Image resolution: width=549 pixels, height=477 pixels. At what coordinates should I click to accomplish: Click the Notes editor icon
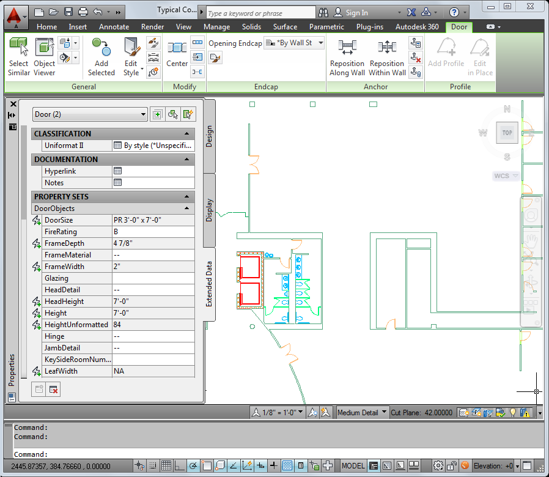click(117, 182)
